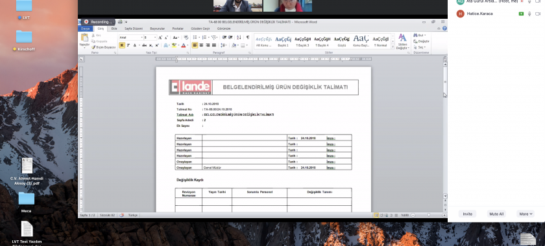
Task: Toggle the show paragraph marks (¶) button
Action: coord(247,37)
